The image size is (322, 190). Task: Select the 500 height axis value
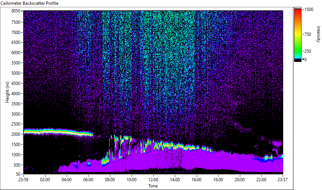pyautogui.click(x=17, y=165)
